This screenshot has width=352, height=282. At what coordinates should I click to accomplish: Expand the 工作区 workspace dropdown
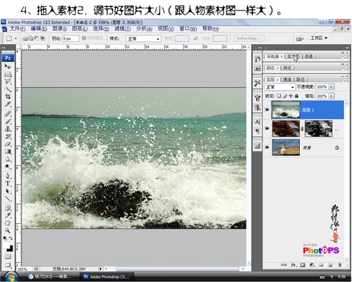pyautogui.click(x=320, y=38)
